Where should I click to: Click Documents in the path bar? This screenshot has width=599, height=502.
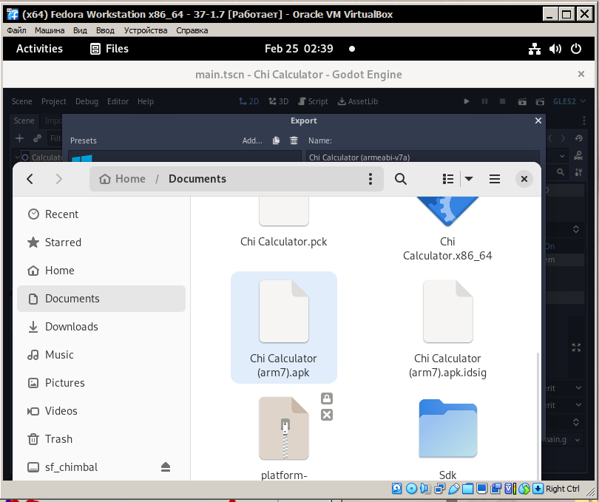pyautogui.click(x=197, y=179)
